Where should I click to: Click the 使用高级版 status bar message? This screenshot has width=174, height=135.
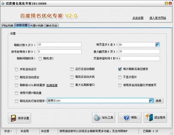(x=93, y=131)
